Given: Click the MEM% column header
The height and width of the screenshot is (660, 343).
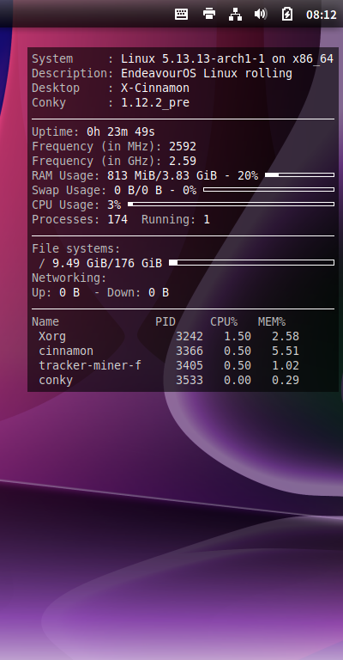Looking at the screenshot, I should [x=272, y=321].
